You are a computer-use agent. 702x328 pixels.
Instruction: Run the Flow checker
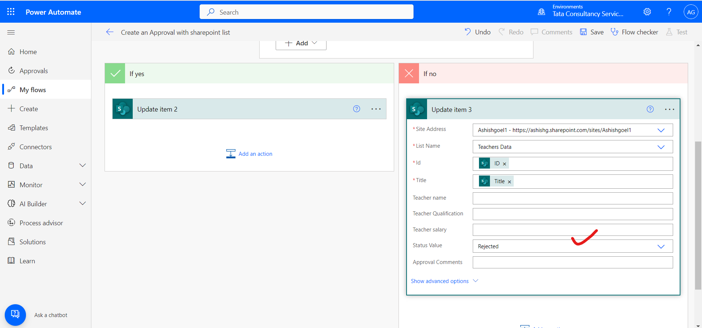tap(635, 32)
